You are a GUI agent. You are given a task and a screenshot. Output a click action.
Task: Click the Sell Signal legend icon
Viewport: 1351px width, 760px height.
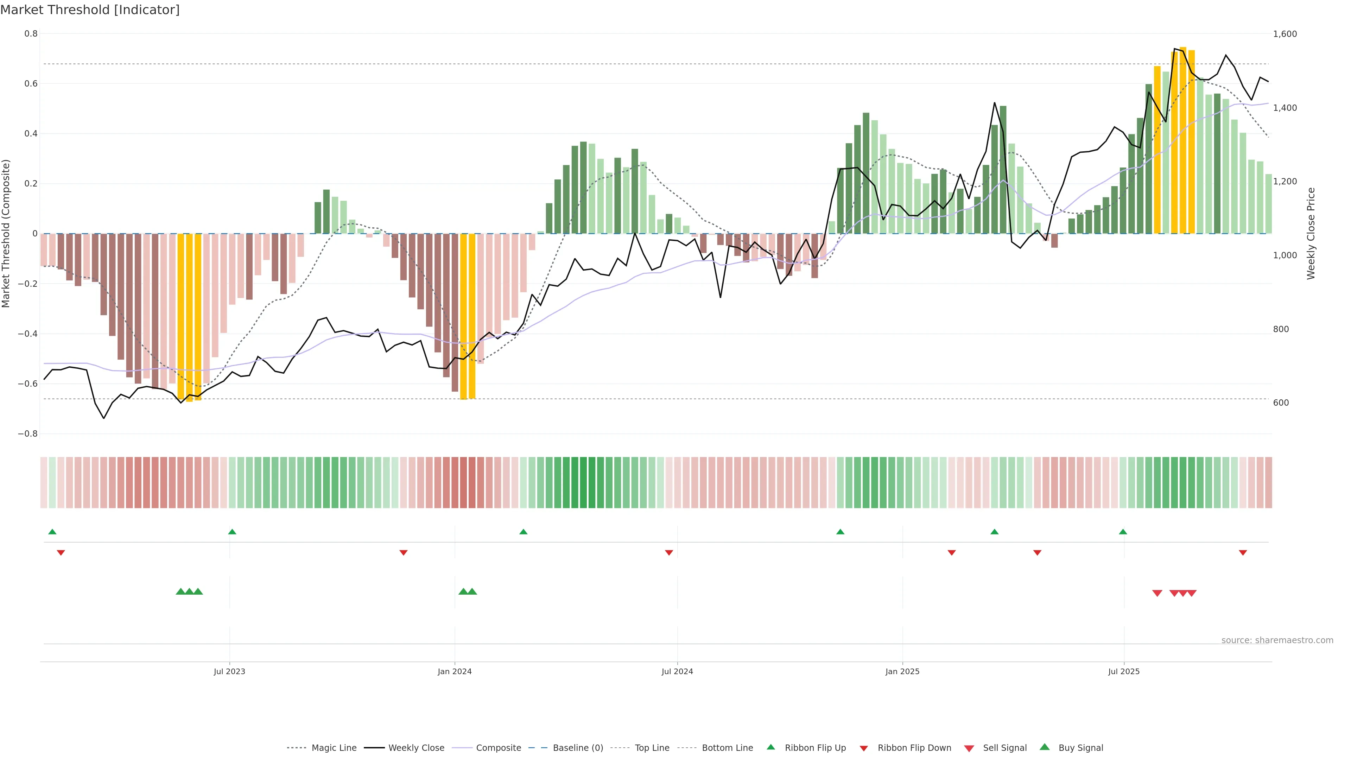[969, 748]
